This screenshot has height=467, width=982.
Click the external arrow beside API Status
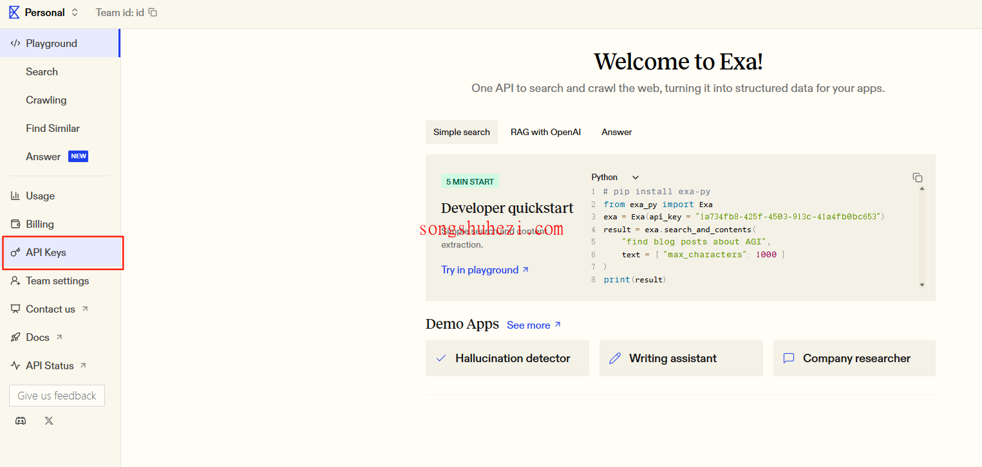pos(83,365)
